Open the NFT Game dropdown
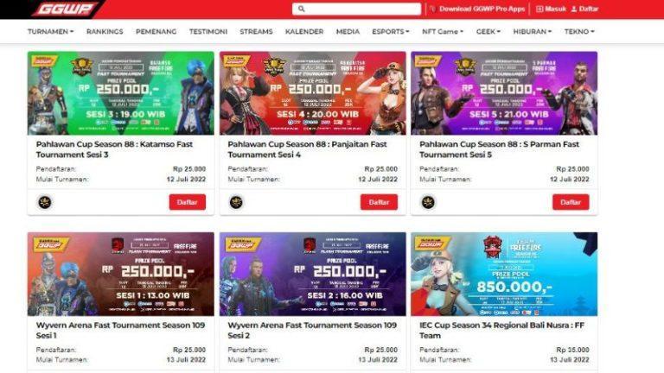Screen dimensions: 664x373 [443, 31]
